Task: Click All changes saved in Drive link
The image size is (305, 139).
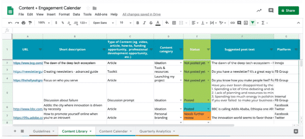Action: point(142,14)
